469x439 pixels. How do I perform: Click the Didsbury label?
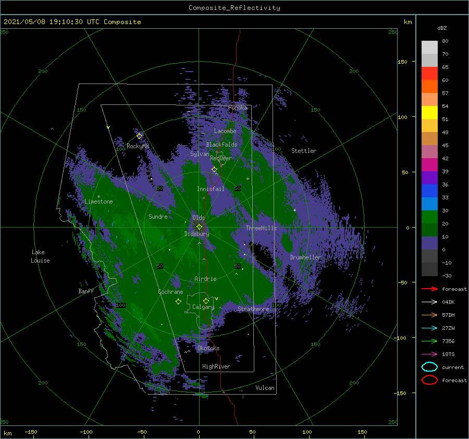[196, 234]
